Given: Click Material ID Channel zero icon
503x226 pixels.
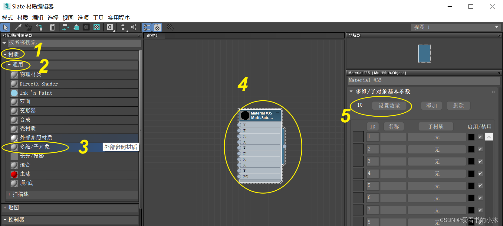Looking at the screenshot, I should click(x=110, y=27).
